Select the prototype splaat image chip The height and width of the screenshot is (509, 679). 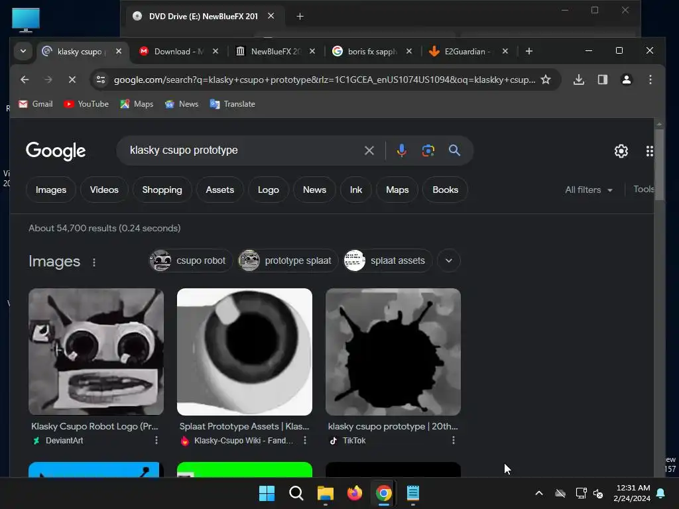click(x=288, y=260)
